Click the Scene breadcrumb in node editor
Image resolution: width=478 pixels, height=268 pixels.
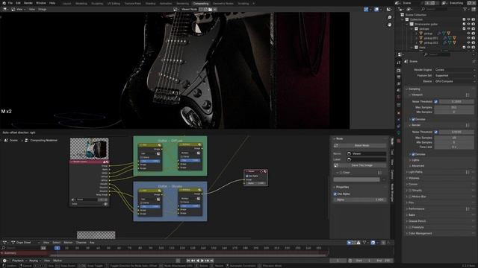point(11,141)
